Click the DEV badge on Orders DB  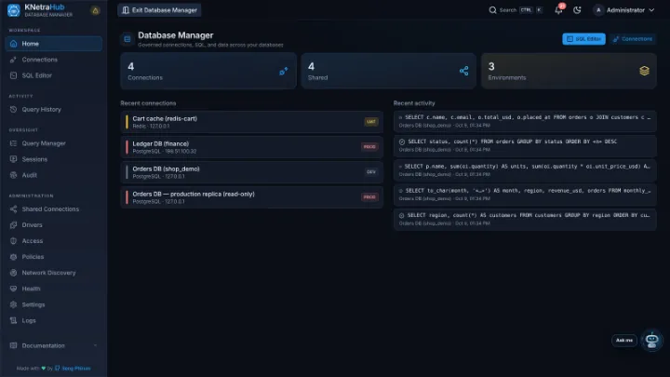(371, 172)
